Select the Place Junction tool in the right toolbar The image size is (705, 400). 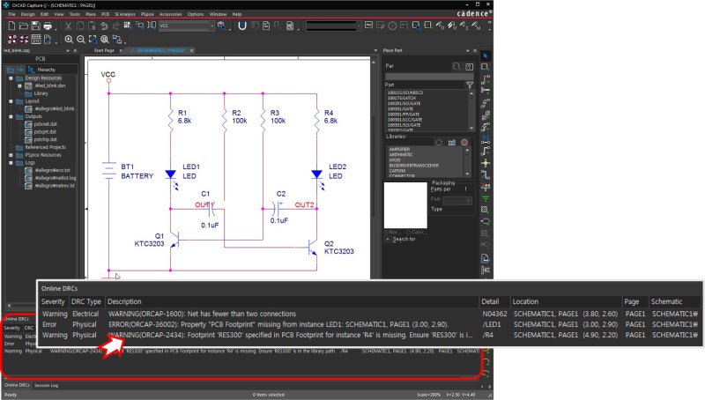coord(486,163)
